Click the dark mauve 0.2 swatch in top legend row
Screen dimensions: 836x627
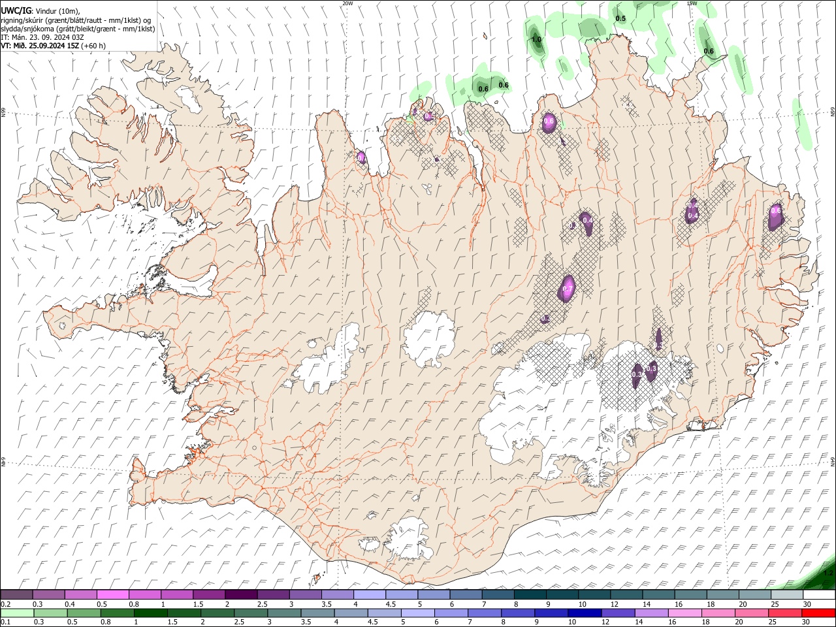[x=16, y=595]
